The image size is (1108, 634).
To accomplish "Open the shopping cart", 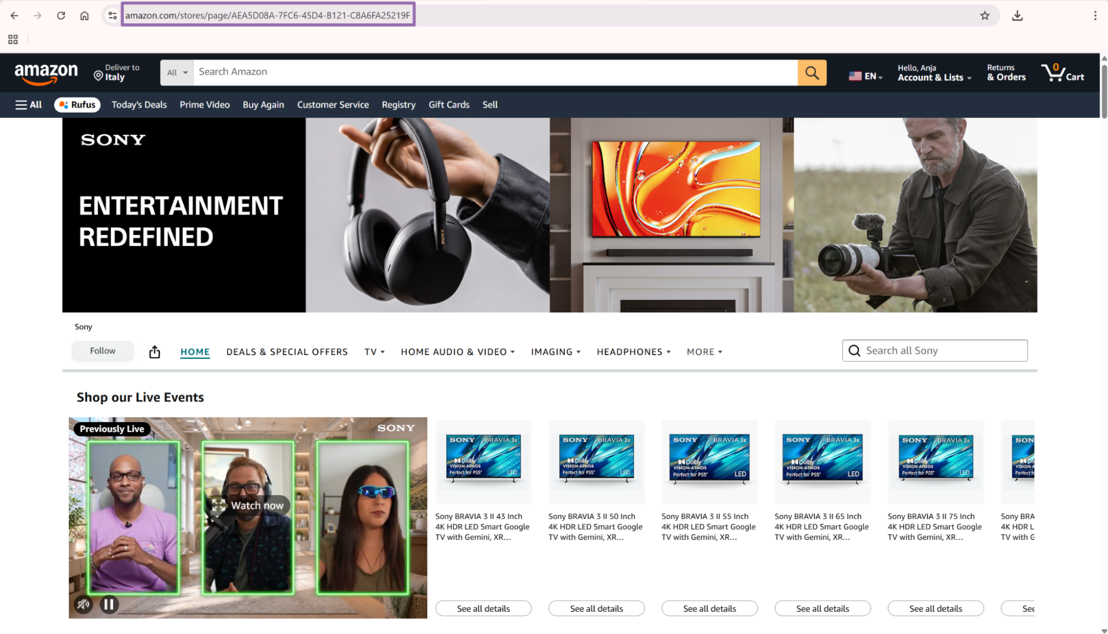I will [1063, 73].
